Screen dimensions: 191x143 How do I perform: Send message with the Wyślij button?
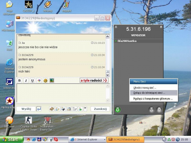click(26, 109)
